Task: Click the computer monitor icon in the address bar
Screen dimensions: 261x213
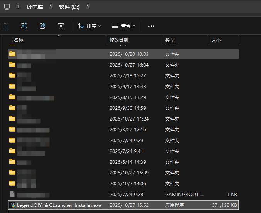Action: pos(7,7)
